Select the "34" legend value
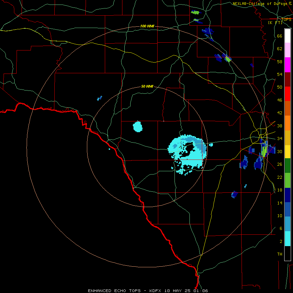 tap(280, 139)
